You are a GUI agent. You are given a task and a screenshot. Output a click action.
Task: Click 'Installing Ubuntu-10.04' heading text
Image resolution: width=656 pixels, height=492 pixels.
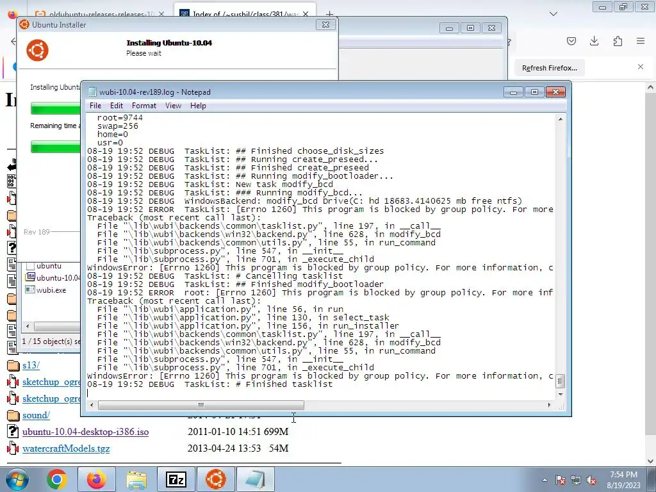click(169, 43)
